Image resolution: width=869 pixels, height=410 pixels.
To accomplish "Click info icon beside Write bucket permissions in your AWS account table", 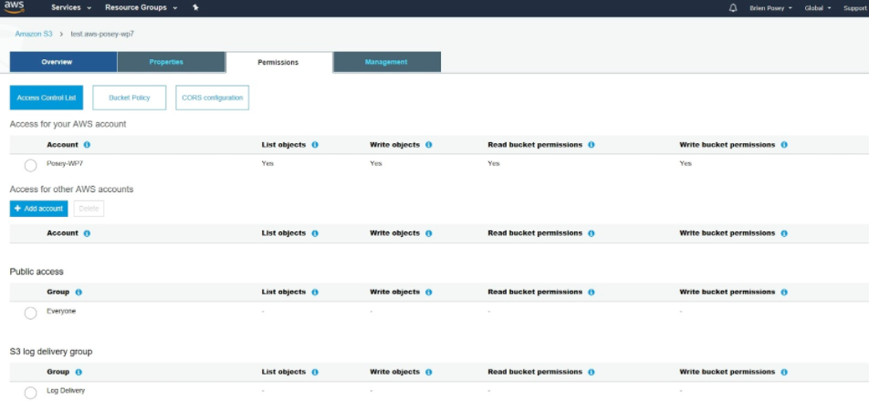I will tap(783, 145).
